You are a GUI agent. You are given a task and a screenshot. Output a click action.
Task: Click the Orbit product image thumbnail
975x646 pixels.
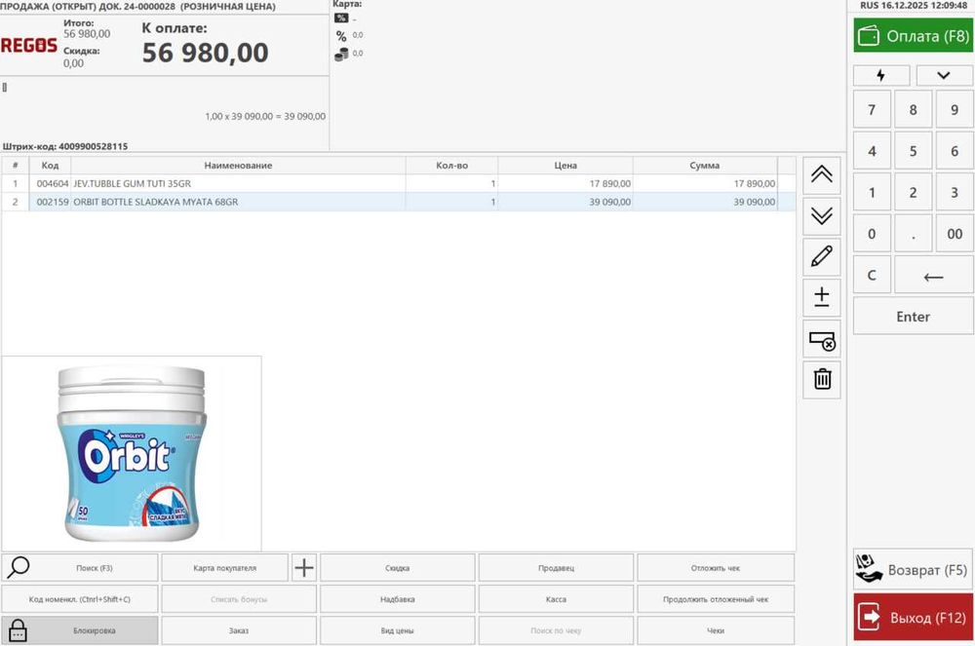click(132, 453)
